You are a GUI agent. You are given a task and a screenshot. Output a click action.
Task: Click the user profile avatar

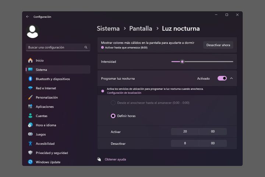click(x=33, y=31)
